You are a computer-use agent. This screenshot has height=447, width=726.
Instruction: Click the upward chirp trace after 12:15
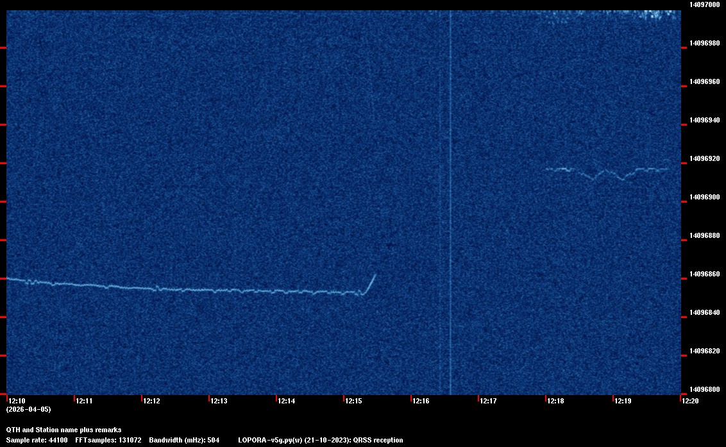pyautogui.click(x=369, y=284)
